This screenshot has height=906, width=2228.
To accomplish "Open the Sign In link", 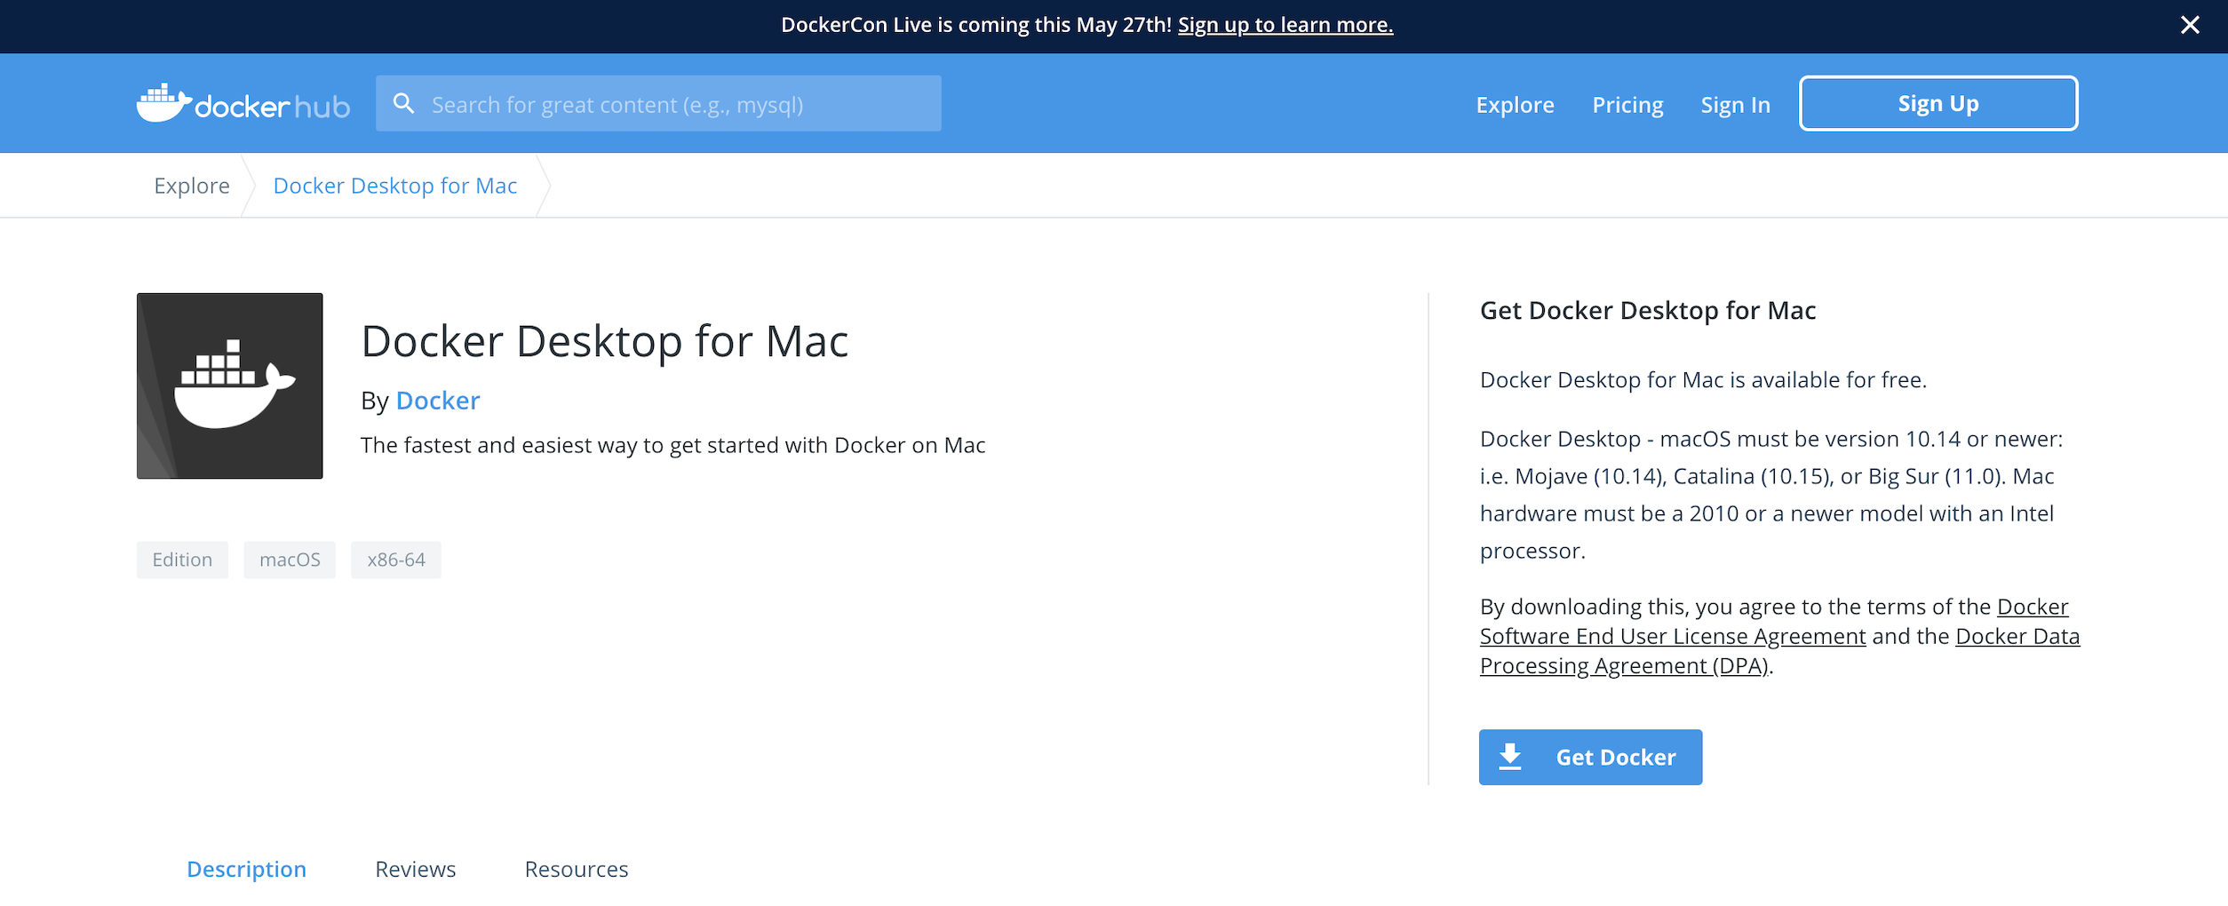I will (1735, 105).
